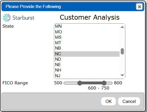Screen dimensions: 147x112
Task: Click the FICO Range lower slider handle
Action: point(80,83)
